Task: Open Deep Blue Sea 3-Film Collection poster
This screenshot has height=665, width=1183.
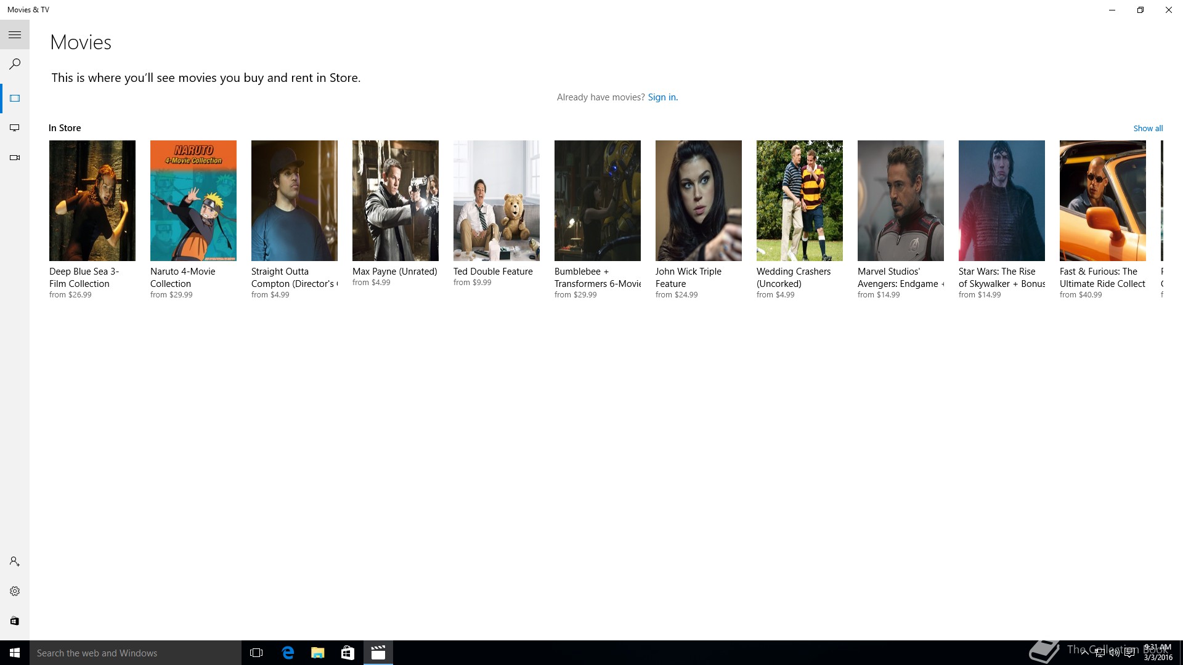Action: 92,201
